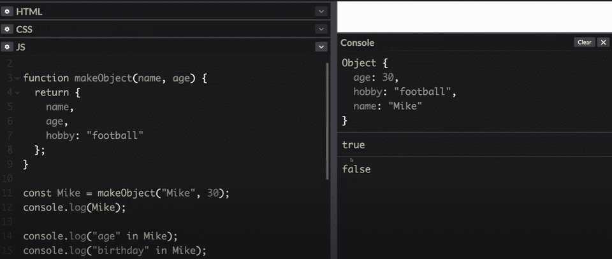This screenshot has height=259, width=612.
Task: Expand the HTML panel dropdown chevron
Action: (x=321, y=11)
